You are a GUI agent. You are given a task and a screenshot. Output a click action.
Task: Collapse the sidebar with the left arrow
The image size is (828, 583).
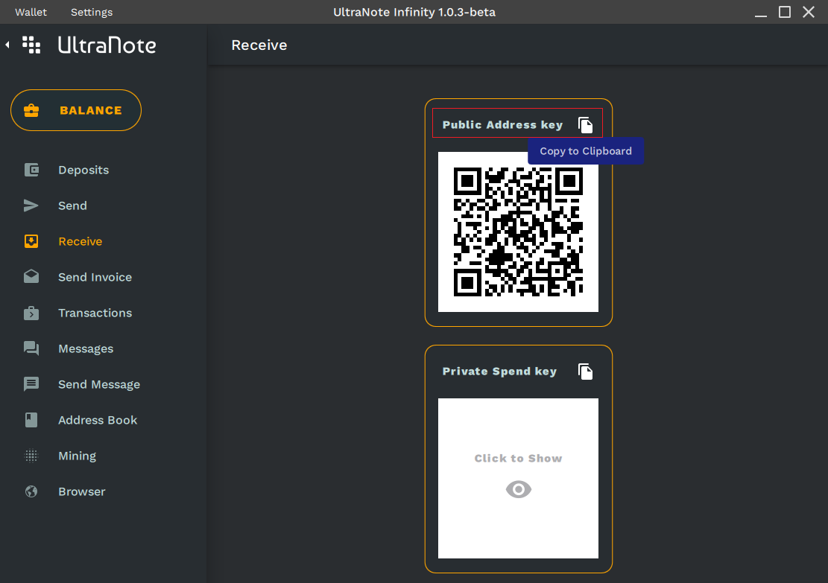pyautogui.click(x=7, y=45)
